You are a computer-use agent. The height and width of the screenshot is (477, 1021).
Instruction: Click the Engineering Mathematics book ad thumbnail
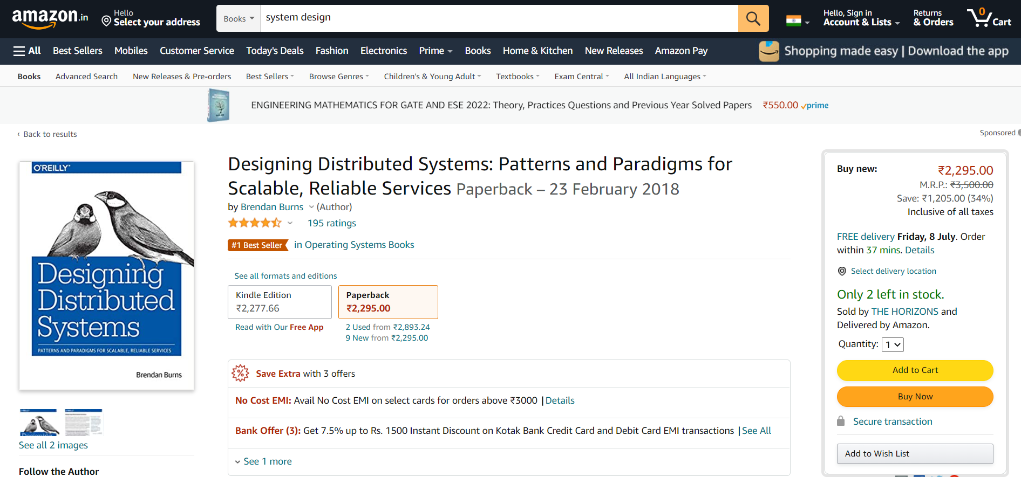(219, 106)
